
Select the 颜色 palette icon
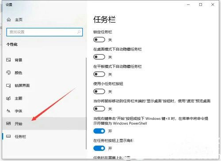(x=8, y=73)
